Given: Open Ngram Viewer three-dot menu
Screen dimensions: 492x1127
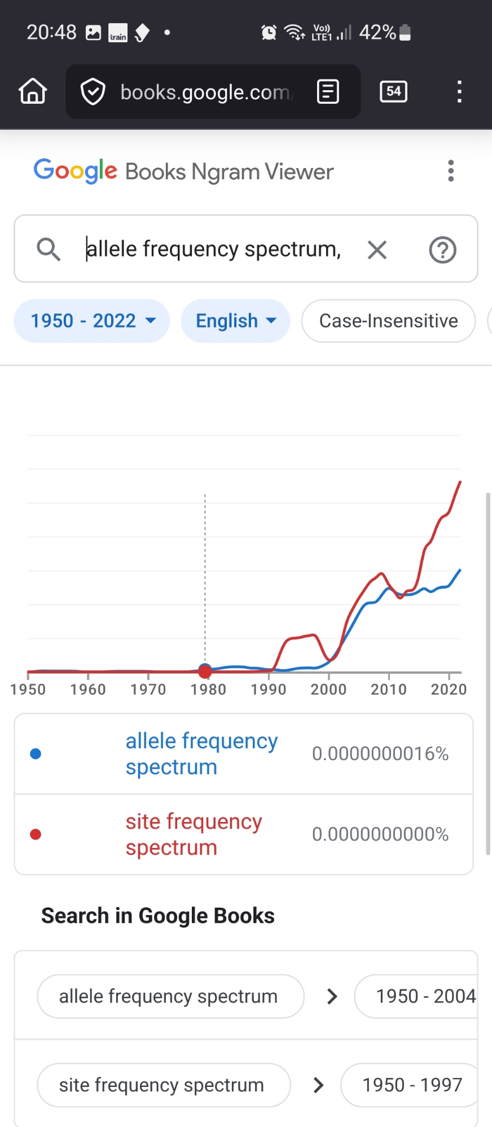Looking at the screenshot, I should [x=450, y=171].
